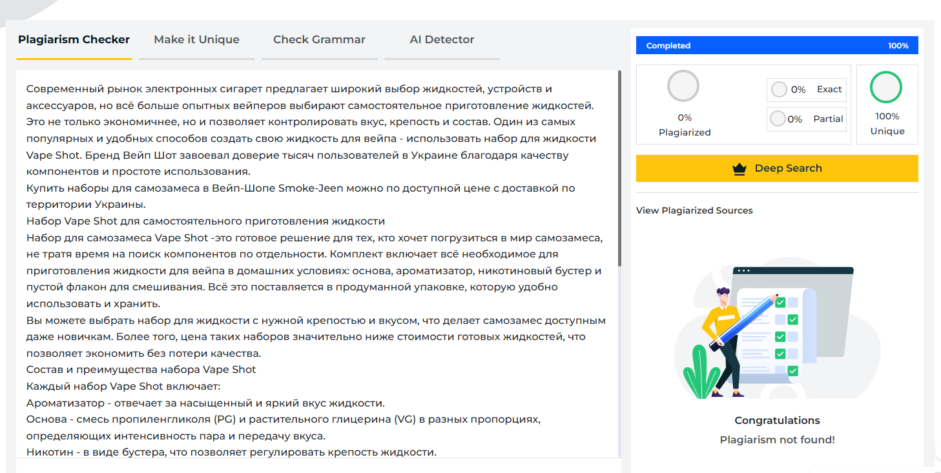Click the Deep Search button
This screenshot has height=473, width=941.
click(777, 168)
